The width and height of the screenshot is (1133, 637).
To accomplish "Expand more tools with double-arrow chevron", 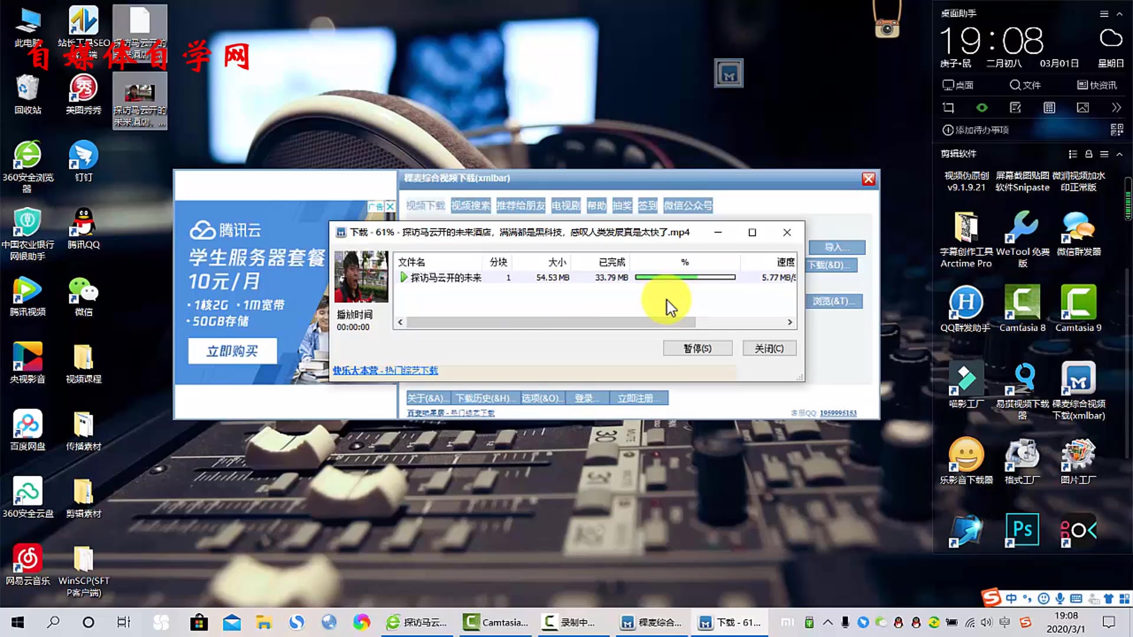I will pyautogui.click(x=1116, y=108).
